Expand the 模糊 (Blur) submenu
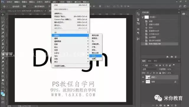 (70, 38)
